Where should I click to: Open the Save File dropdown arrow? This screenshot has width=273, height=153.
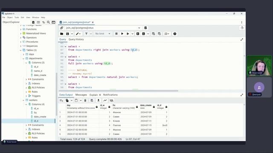click(72, 34)
